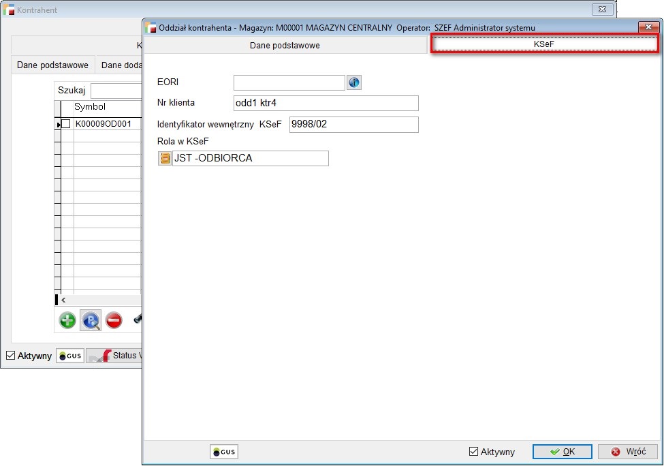This screenshot has width=664, height=466.
Task: Click GUS button in the Kontrahent window
Action: tap(70, 356)
